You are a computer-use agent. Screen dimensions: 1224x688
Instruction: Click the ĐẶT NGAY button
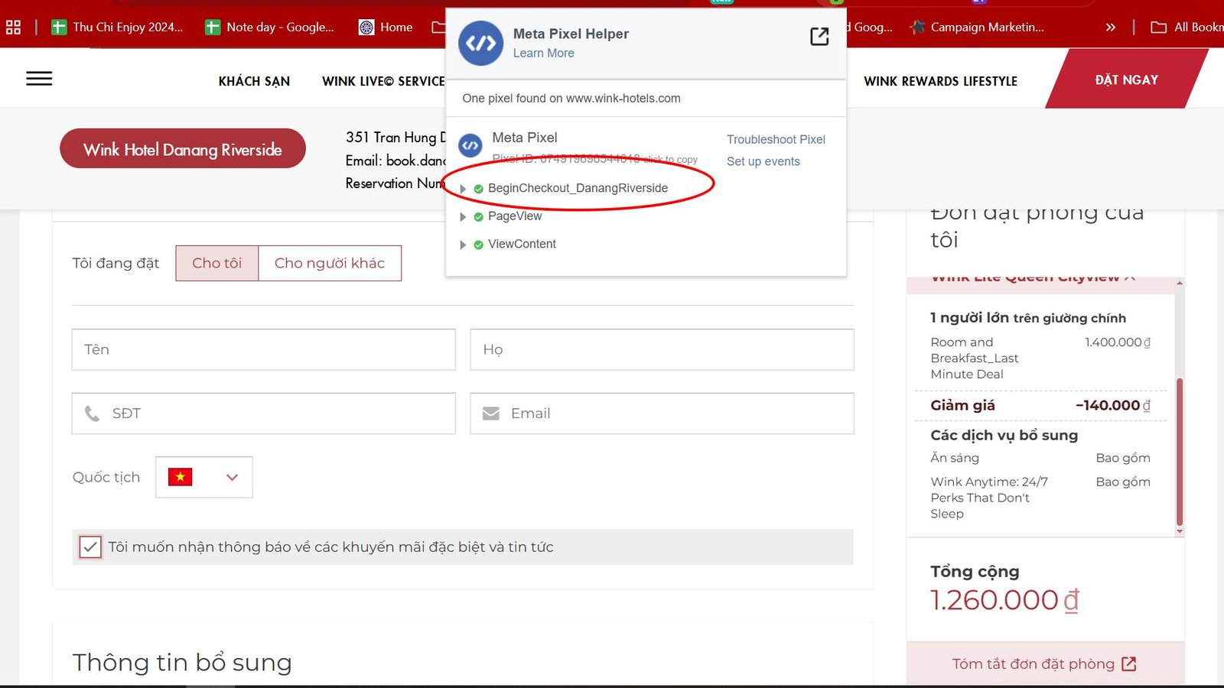click(x=1126, y=80)
